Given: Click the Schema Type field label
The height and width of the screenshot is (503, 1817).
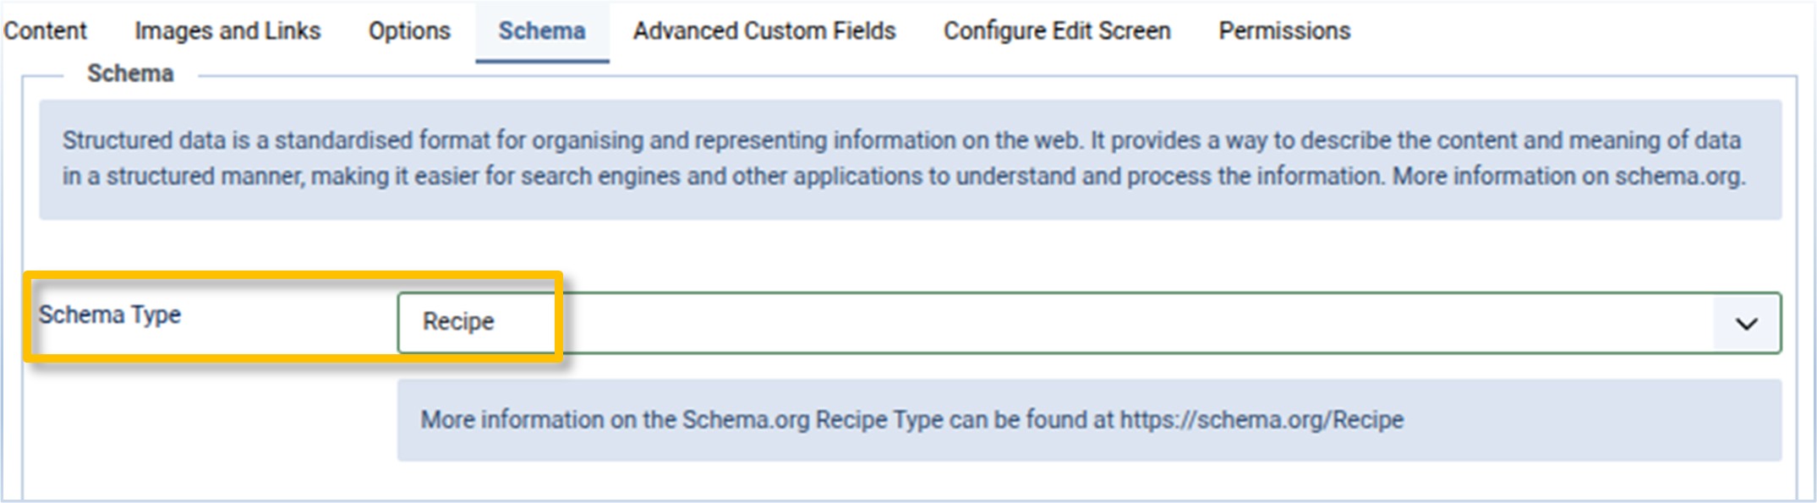Looking at the screenshot, I should point(110,315).
